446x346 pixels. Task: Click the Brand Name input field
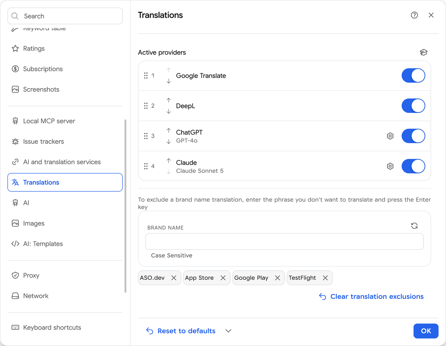[284, 242]
